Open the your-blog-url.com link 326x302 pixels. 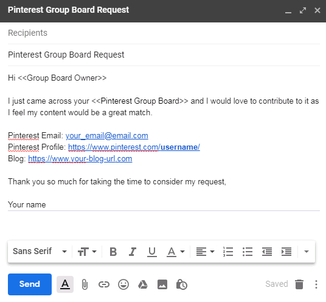[80, 159]
